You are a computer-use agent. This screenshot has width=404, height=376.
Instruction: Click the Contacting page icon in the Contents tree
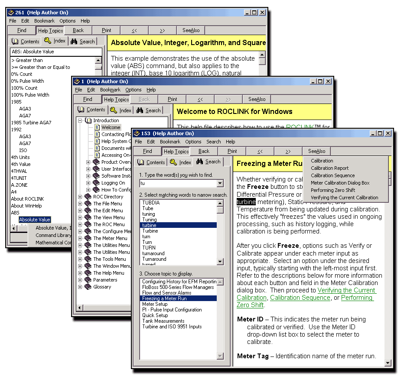pos(97,134)
